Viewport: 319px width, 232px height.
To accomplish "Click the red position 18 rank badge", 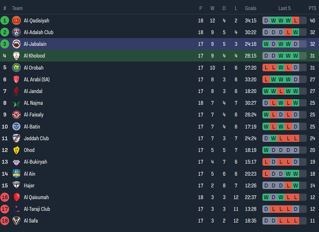I will (5, 221).
